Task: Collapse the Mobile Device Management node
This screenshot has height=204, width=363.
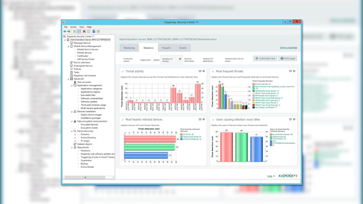Action: point(68,46)
